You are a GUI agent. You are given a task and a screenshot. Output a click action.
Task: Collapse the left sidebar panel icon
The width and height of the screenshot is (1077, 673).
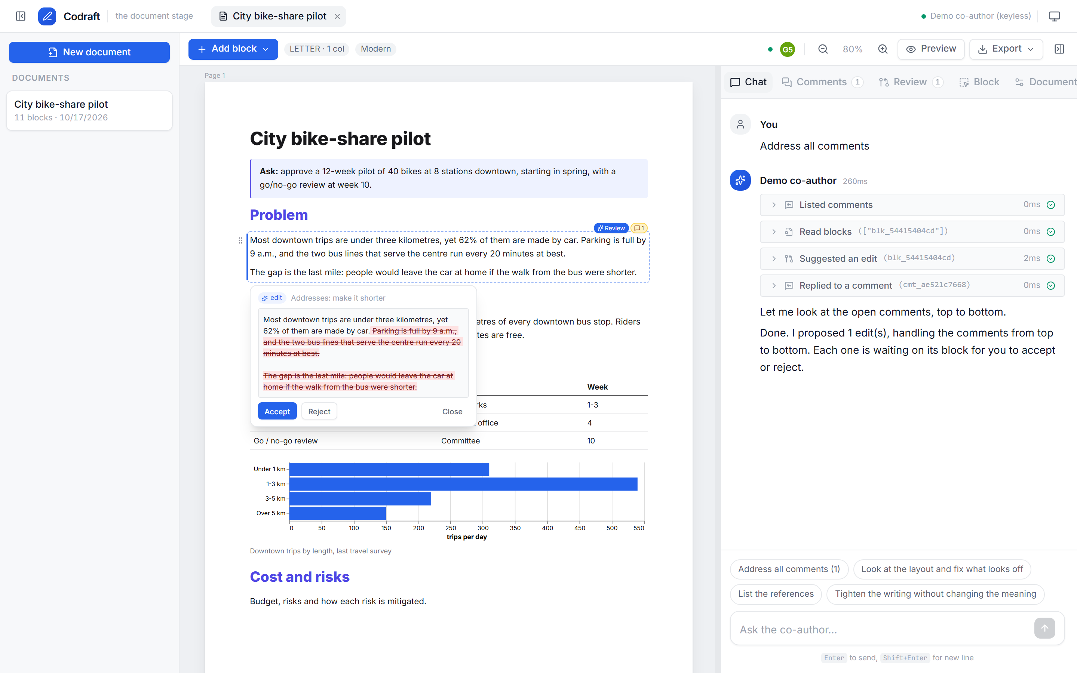click(x=21, y=16)
